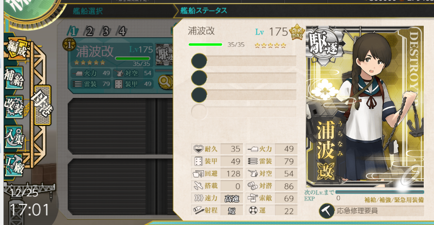Image resolution: width=434 pixels, height=225 pixels.
Task: Open the 改装 (remodel) side menu
Action: coord(14,107)
